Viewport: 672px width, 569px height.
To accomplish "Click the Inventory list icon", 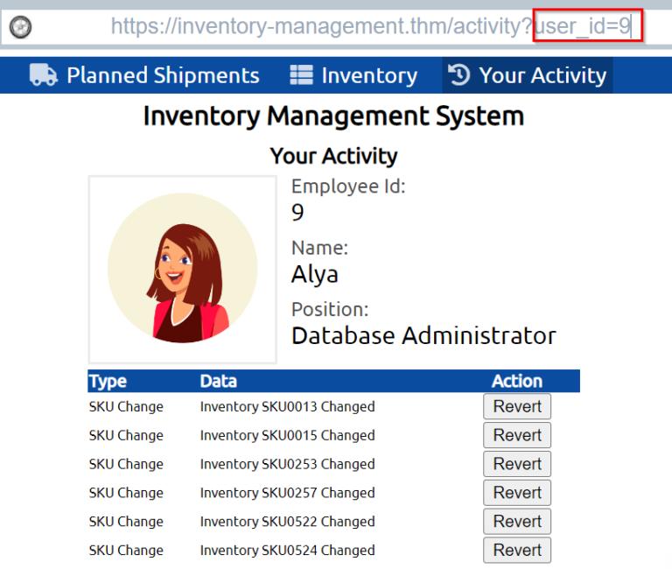I will 301,75.
